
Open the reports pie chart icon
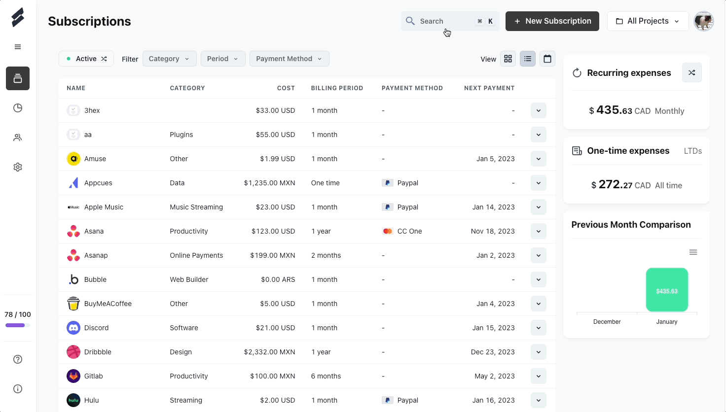(x=18, y=108)
